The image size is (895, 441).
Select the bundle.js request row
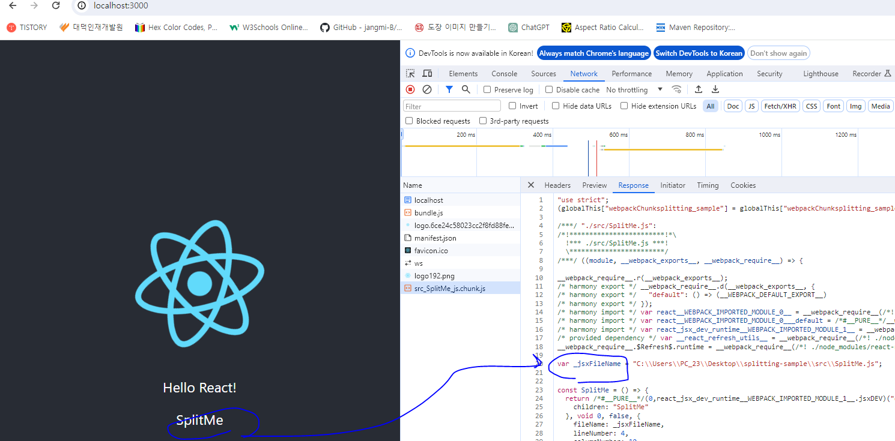click(x=460, y=213)
